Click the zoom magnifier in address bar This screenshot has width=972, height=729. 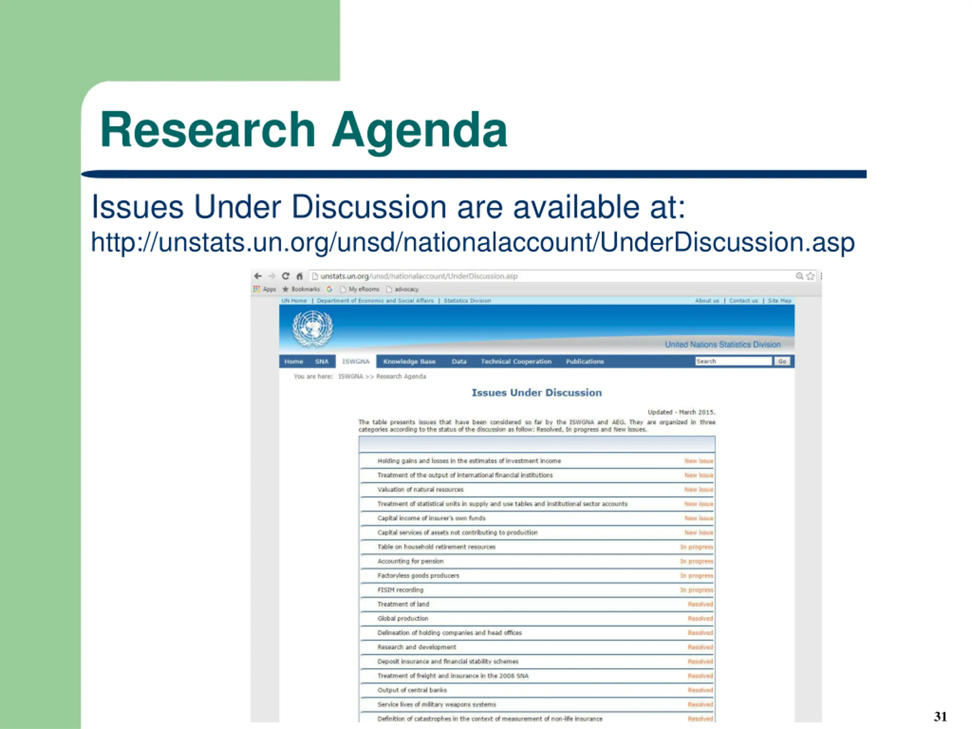tap(799, 276)
